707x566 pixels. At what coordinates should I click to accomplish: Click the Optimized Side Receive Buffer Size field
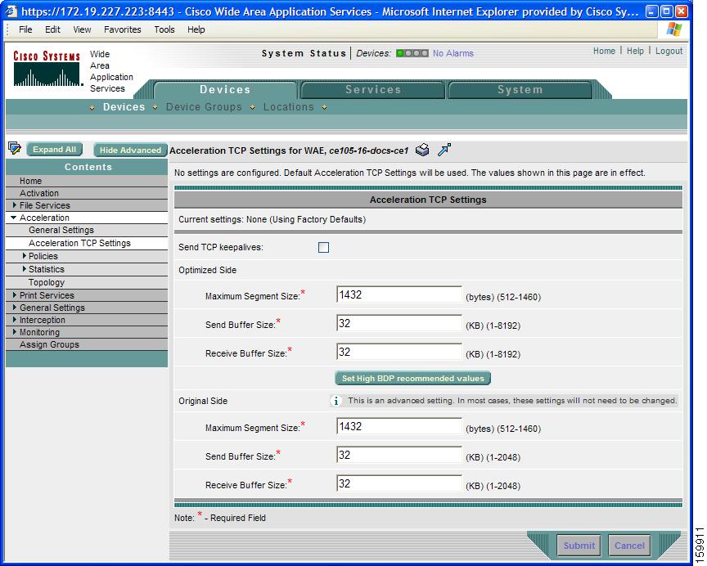399,352
